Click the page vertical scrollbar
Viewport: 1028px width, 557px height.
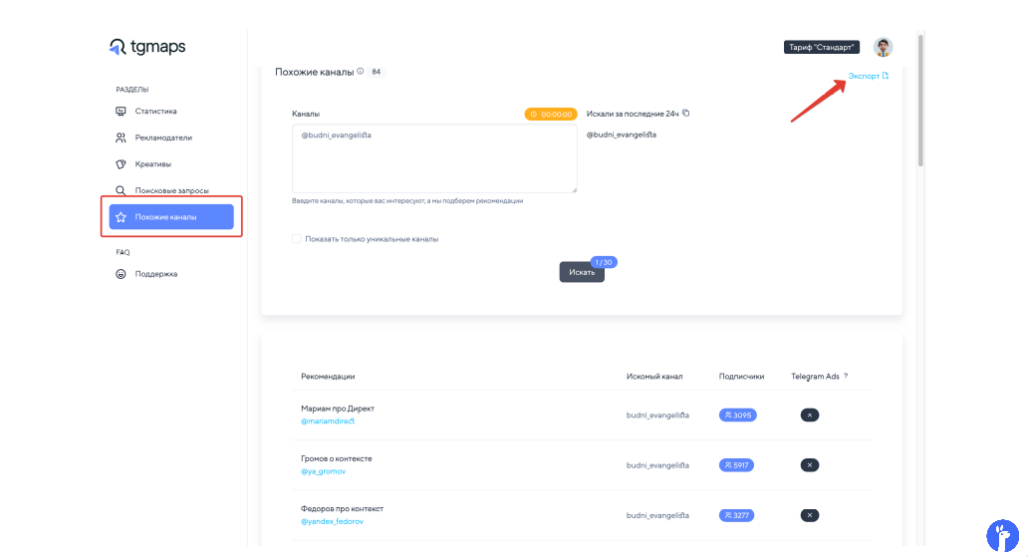point(921,100)
